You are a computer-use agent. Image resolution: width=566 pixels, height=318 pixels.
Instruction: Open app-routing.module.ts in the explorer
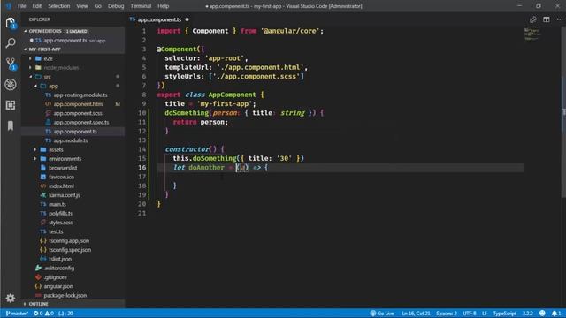pyautogui.click(x=80, y=95)
